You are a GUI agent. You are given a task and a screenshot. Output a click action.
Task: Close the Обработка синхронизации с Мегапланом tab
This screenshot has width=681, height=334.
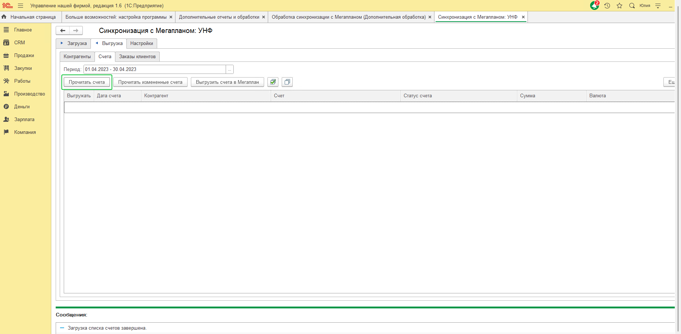point(430,17)
